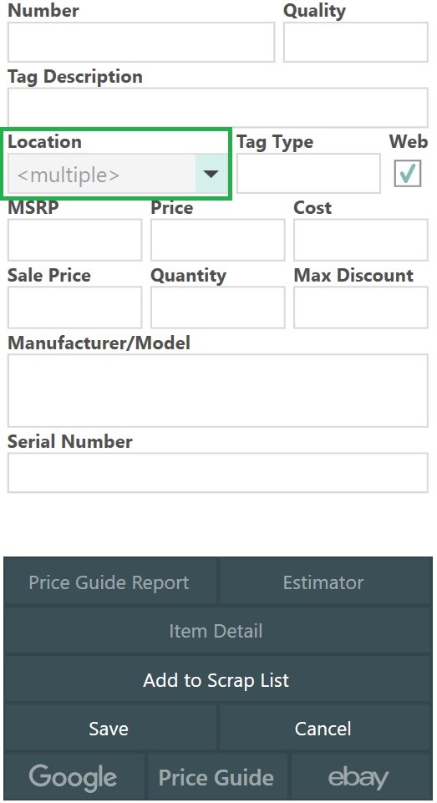Screen dimensions: 437x803
Task: Open the Item Detail button
Action: (218, 631)
